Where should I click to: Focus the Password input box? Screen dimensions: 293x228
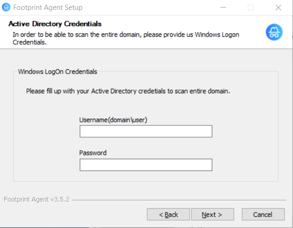[x=146, y=165]
